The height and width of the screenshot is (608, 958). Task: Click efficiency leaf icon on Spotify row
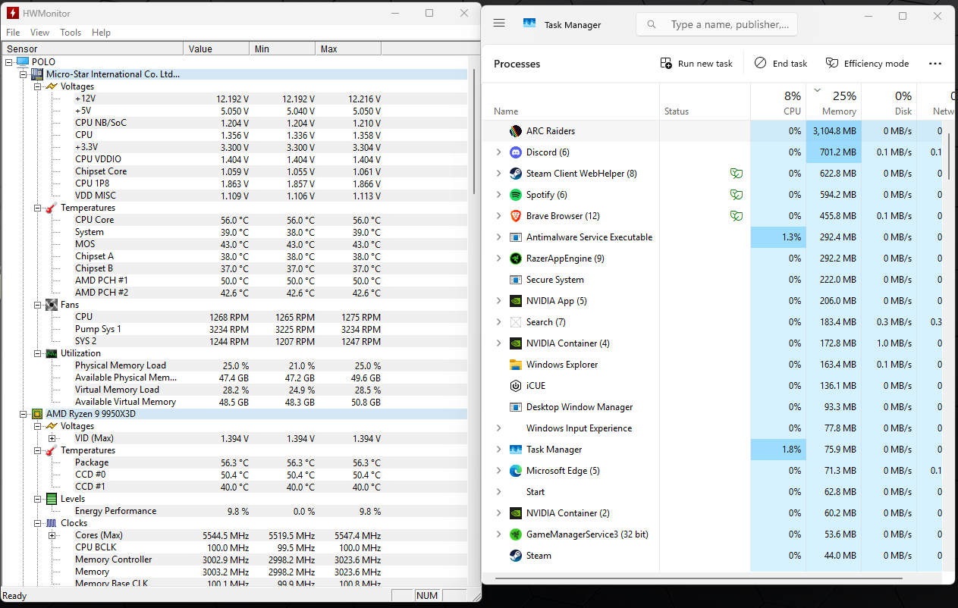[736, 195]
